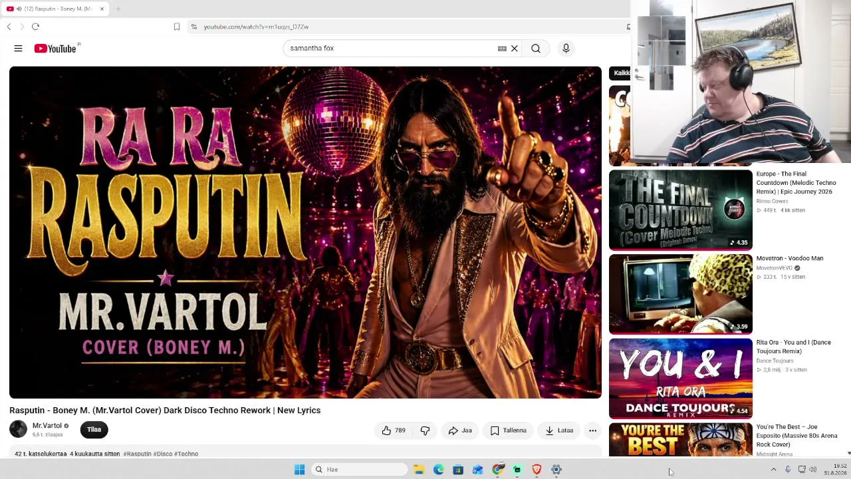Launch Microsoft Edge from taskbar
851x479 pixels.
click(439, 470)
